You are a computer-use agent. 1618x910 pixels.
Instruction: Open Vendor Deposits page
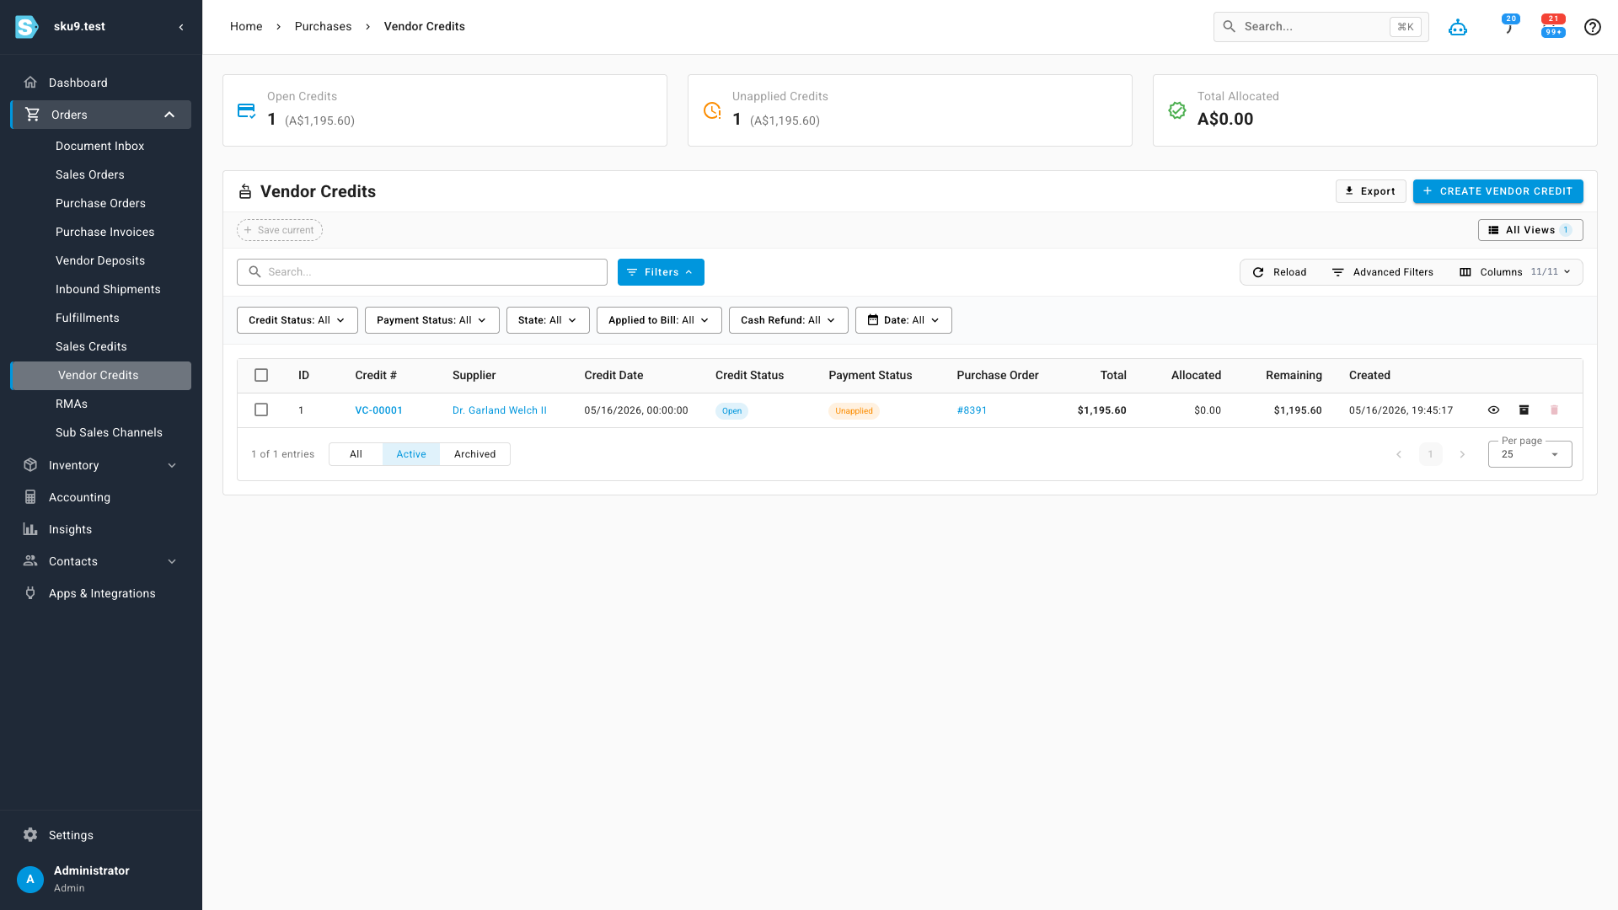coord(100,260)
